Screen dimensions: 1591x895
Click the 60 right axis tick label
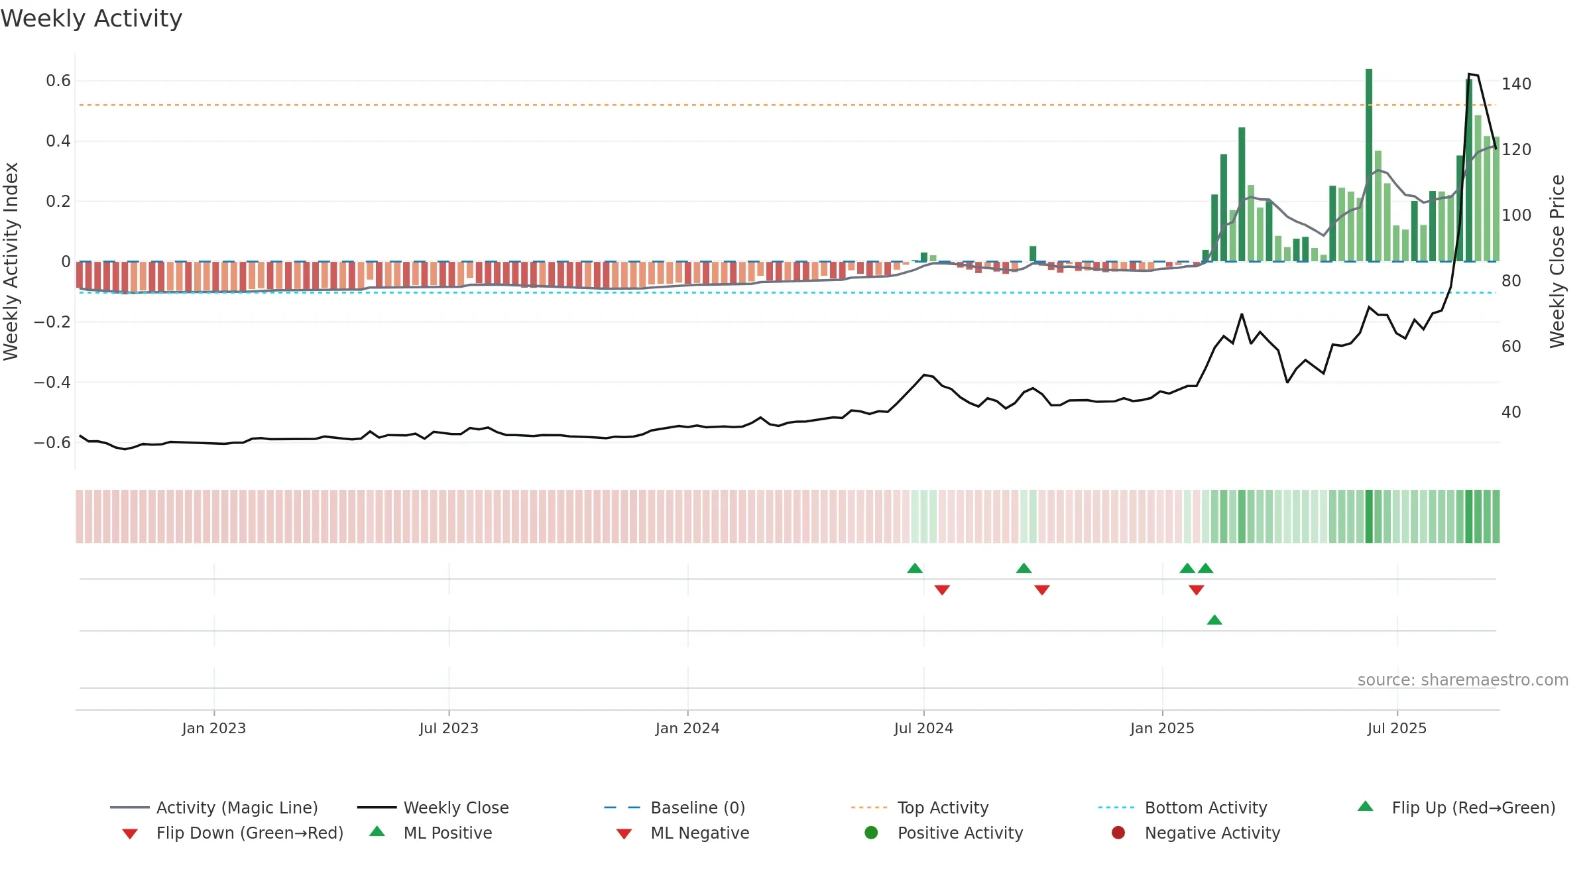tap(1511, 347)
